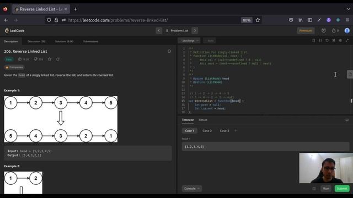Screen dimensions: 353x198
Task: Switch to the Discussion tab
Action: pos(36,41)
